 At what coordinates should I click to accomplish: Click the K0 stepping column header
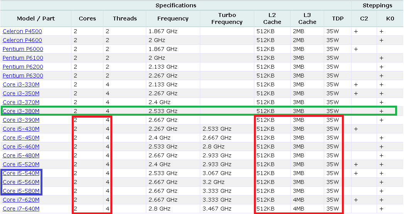tap(390, 19)
